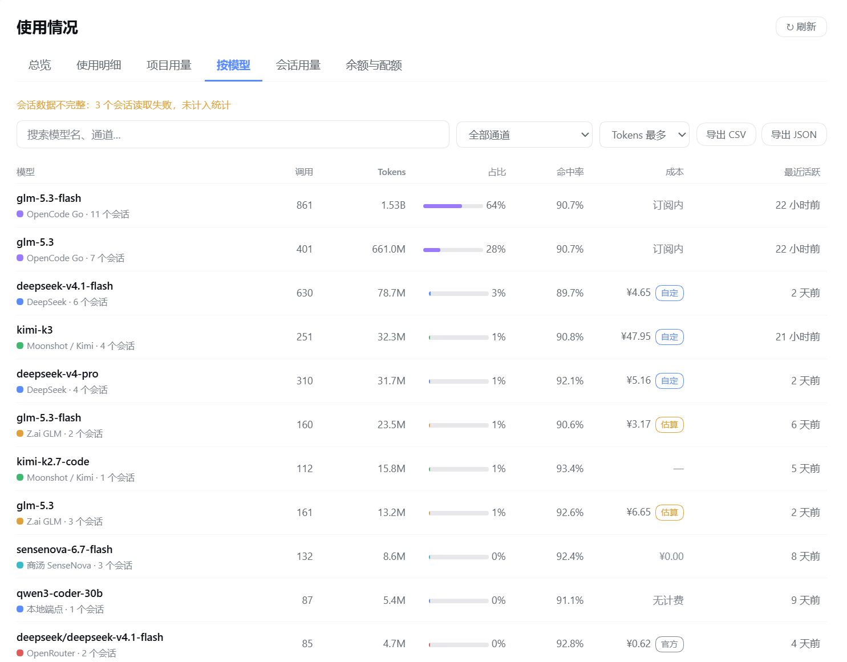
Task: Go to the 项目用量 tab
Action: [169, 65]
